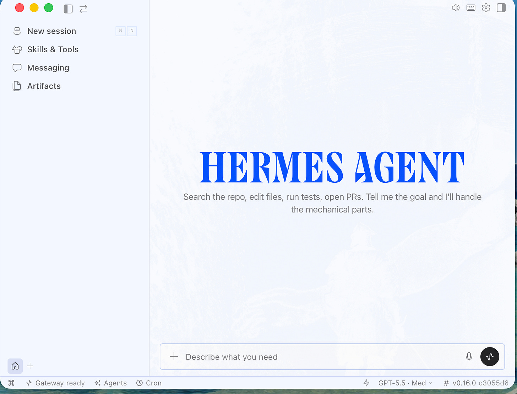517x394 pixels.
Task: Start a New session
Action: [x=75, y=31]
